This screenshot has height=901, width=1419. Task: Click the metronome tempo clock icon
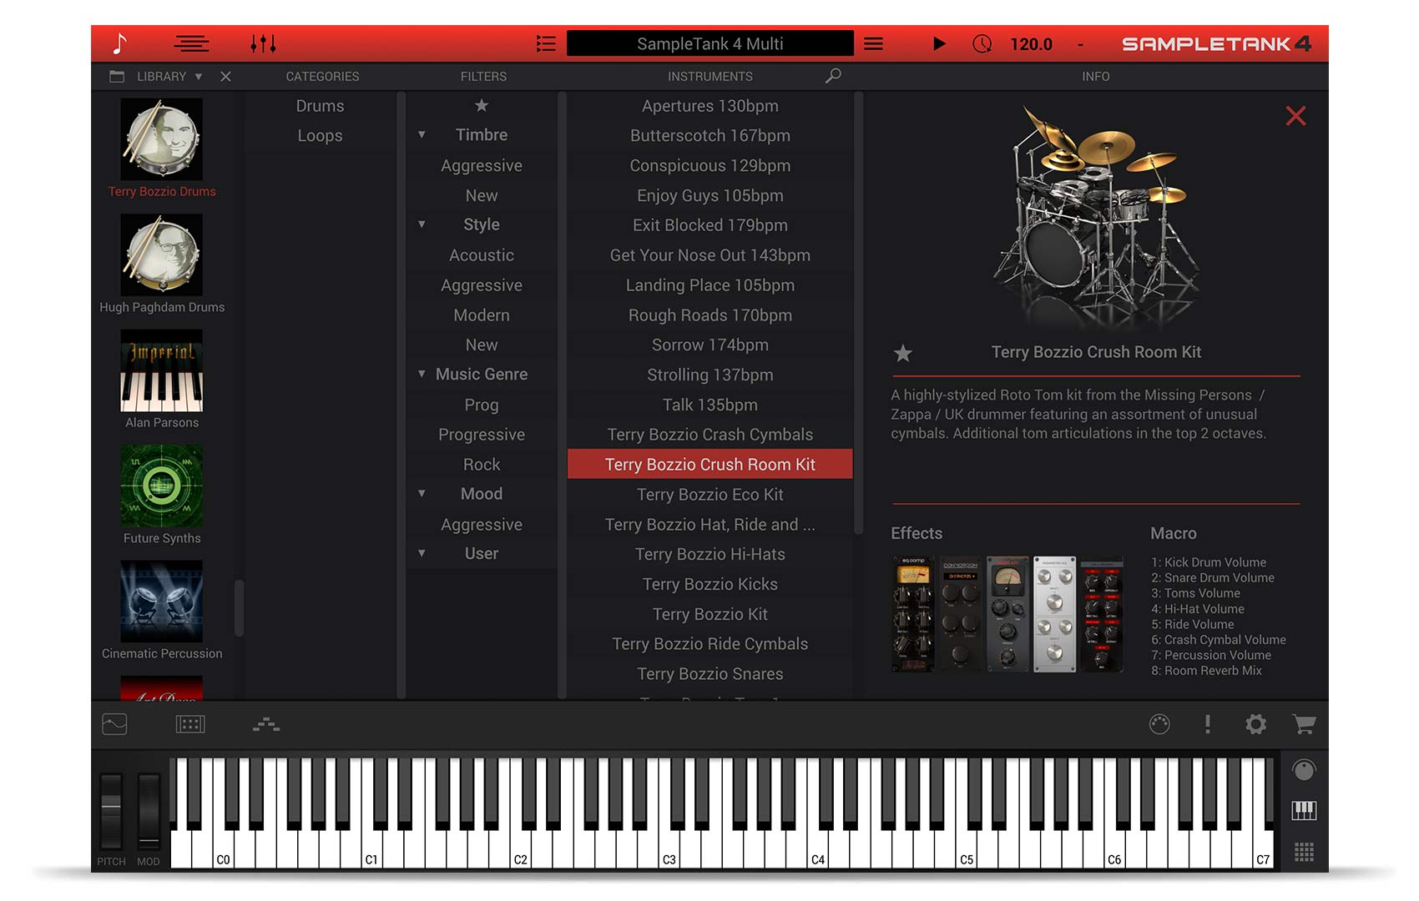pyautogui.click(x=982, y=43)
